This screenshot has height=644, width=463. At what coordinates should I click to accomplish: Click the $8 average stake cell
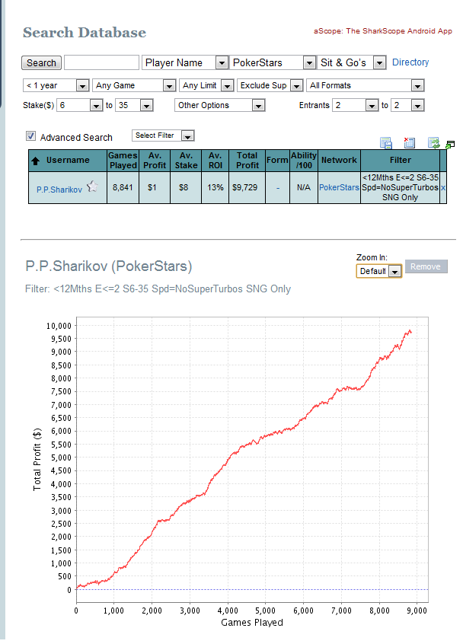(186, 187)
